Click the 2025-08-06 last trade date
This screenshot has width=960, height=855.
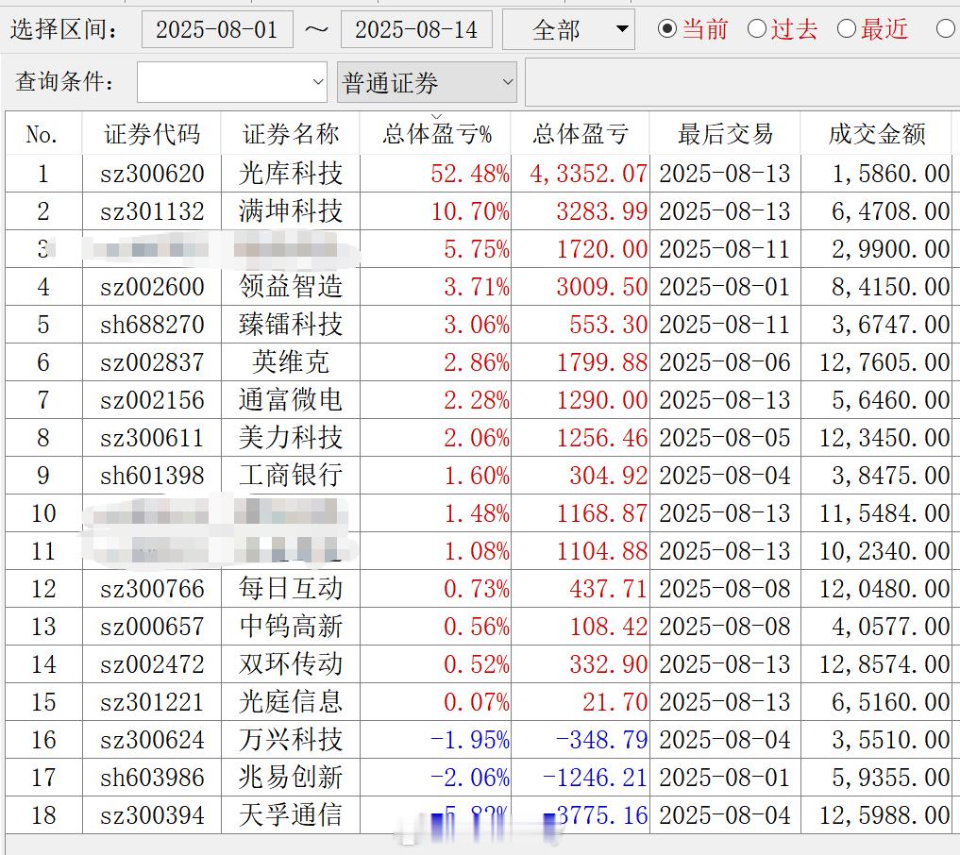point(726,362)
